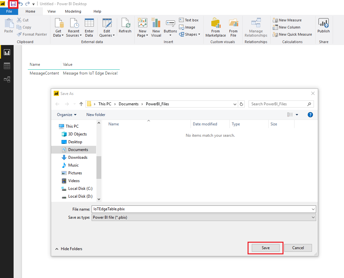Click the Save icon in quick access toolbar
The width and height of the screenshot is (344, 278).
click(13, 4)
